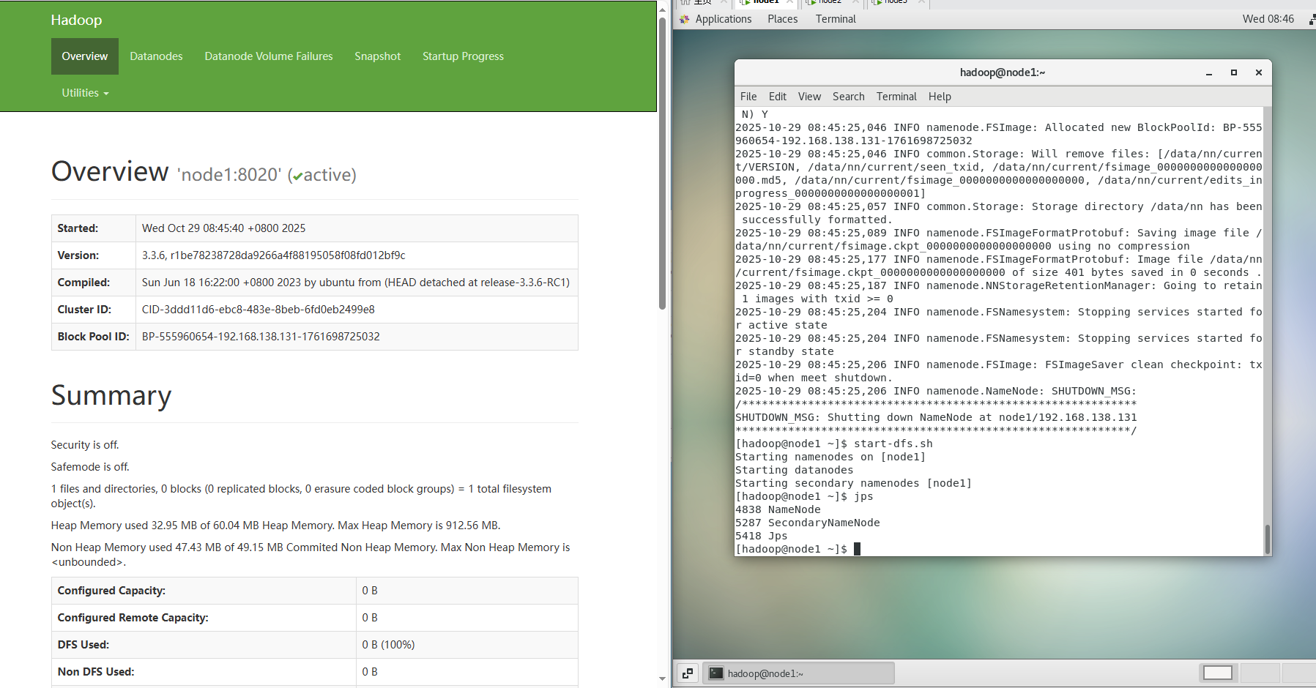This screenshot has height=688, width=1316.
Task: Minimize the hadoop@node1 terminal window
Action: [x=1209, y=72]
